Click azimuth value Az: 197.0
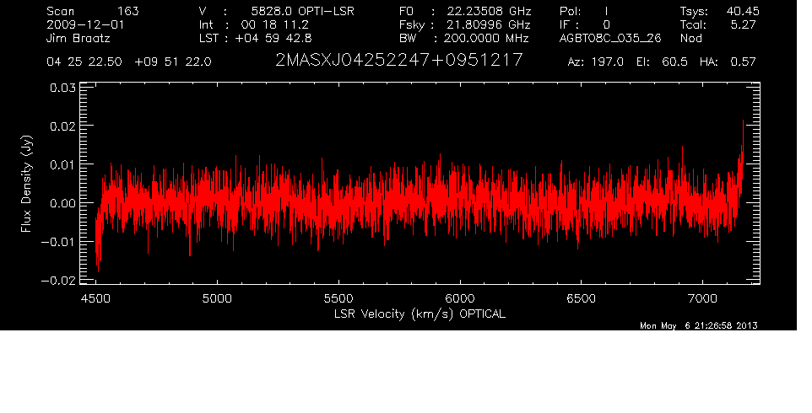 tap(596, 62)
